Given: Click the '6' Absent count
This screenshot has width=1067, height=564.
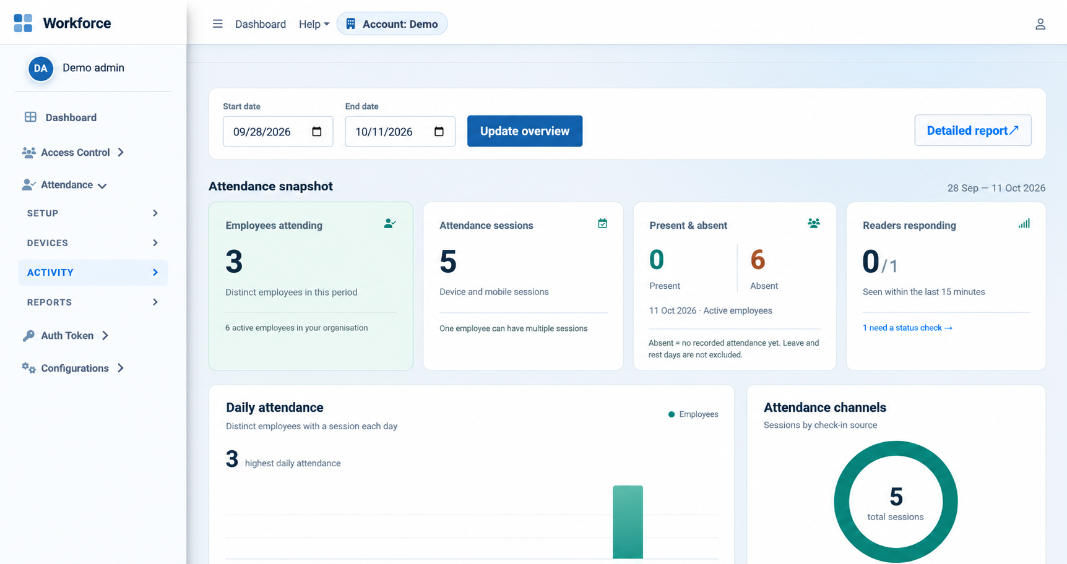Looking at the screenshot, I should click(x=758, y=260).
